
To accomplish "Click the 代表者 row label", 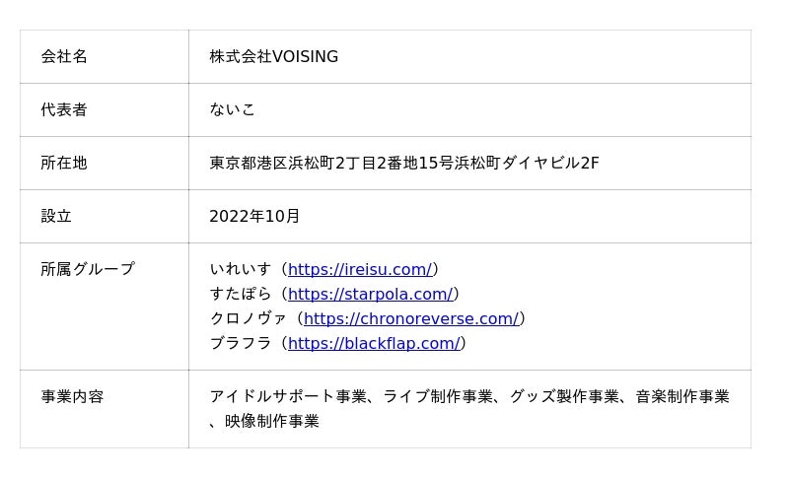I will (x=64, y=109).
